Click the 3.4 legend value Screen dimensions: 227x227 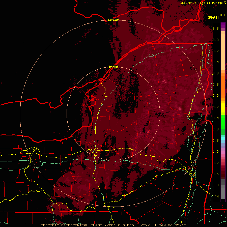(216, 118)
